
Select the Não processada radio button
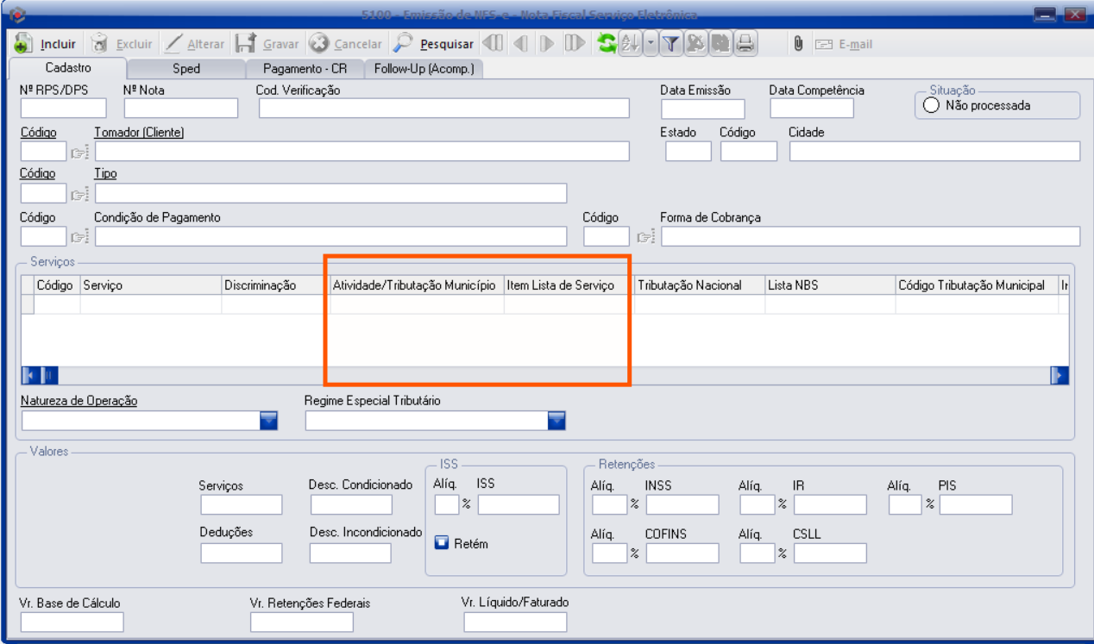(x=931, y=106)
